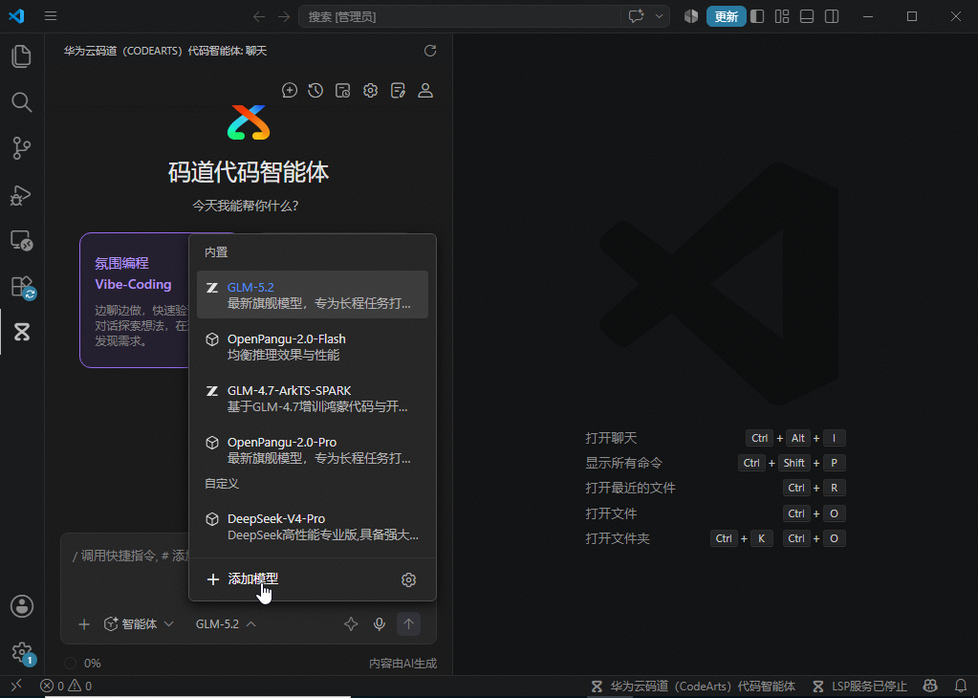This screenshot has width=978, height=698.
Task: Go back with the title bar arrow
Action: pos(259,17)
